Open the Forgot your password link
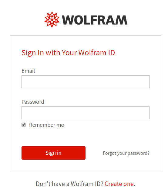 point(126,153)
